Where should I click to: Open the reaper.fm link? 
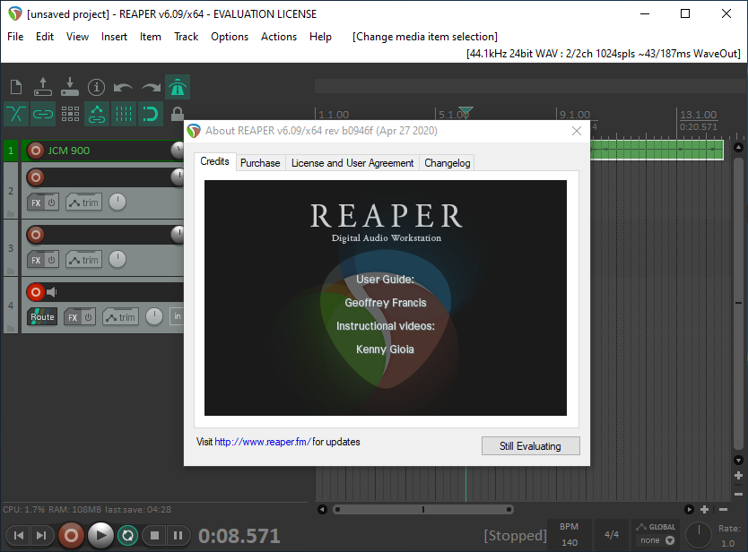(x=263, y=442)
